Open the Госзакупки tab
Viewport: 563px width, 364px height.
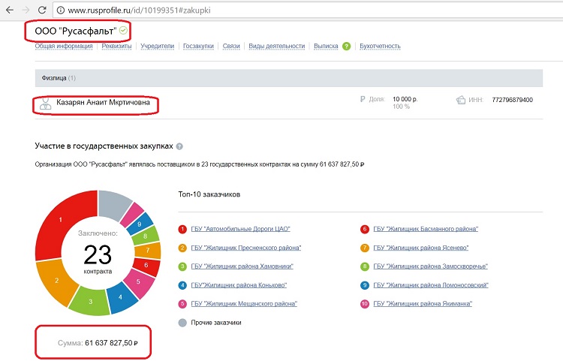tap(198, 46)
